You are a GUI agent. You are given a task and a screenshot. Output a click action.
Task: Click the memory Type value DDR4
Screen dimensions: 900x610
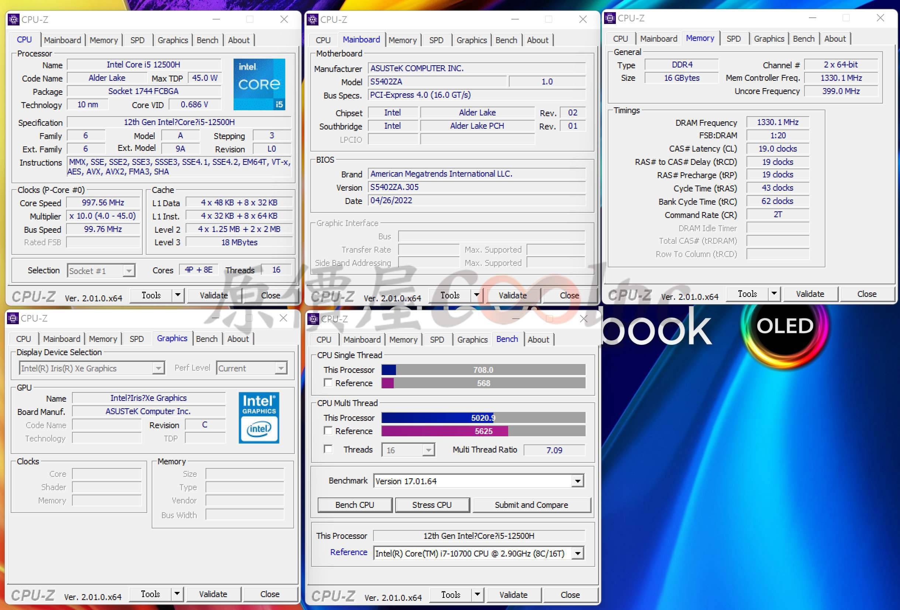coord(682,65)
